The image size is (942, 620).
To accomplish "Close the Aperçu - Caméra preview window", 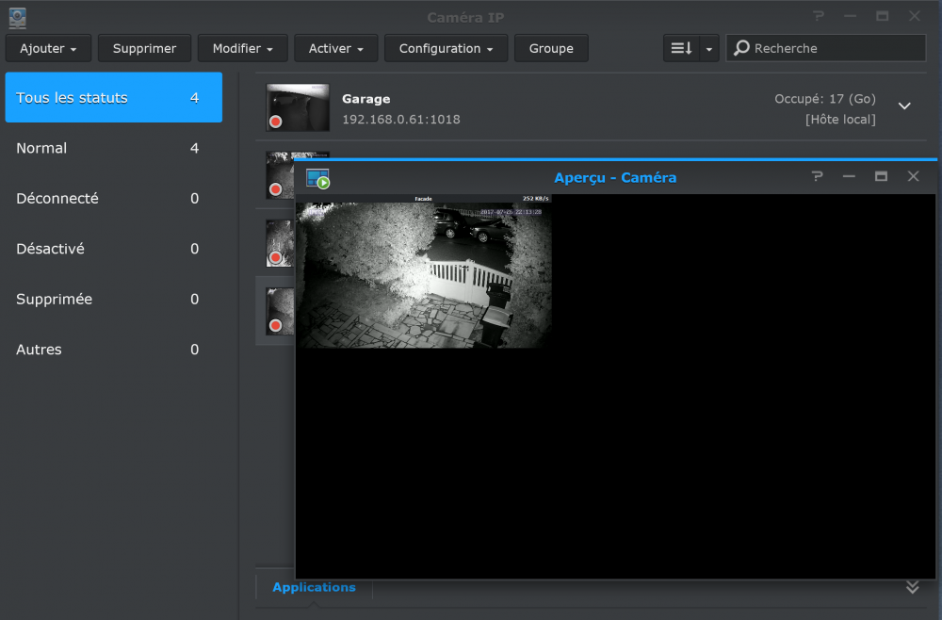I will (x=913, y=176).
